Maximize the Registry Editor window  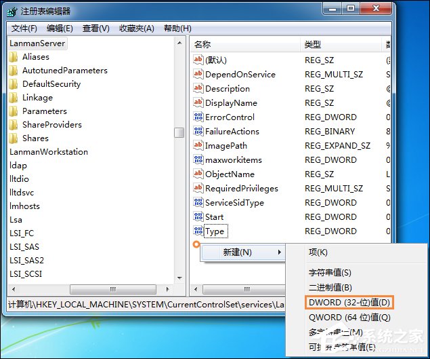point(351,9)
